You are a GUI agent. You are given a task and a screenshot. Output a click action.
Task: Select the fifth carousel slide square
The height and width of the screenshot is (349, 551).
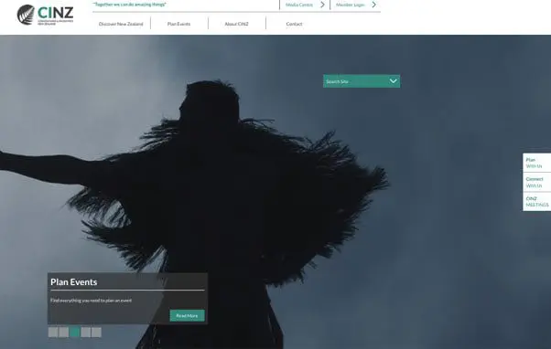[96, 333]
